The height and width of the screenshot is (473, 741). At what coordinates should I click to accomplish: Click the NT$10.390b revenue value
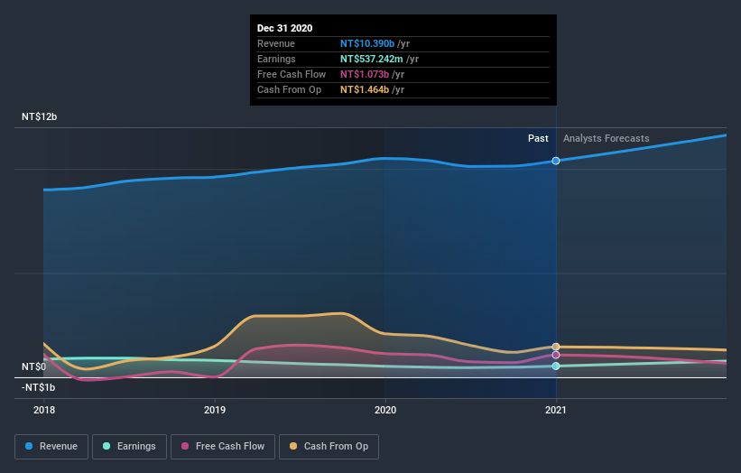click(x=367, y=43)
